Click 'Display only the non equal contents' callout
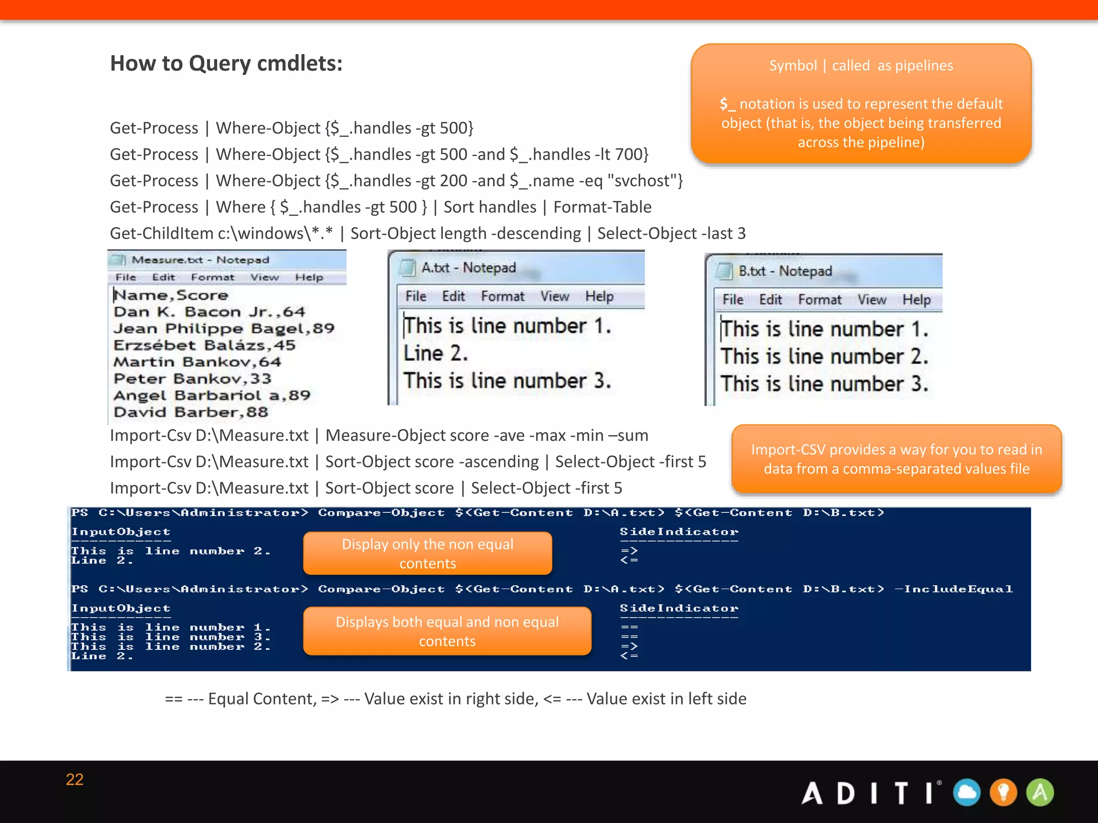Viewport: 1098px width, 823px height. click(x=428, y=553)
